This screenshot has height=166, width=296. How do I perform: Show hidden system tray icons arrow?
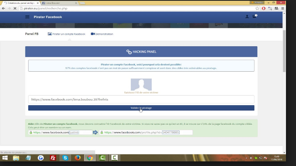tap(246, 158)
